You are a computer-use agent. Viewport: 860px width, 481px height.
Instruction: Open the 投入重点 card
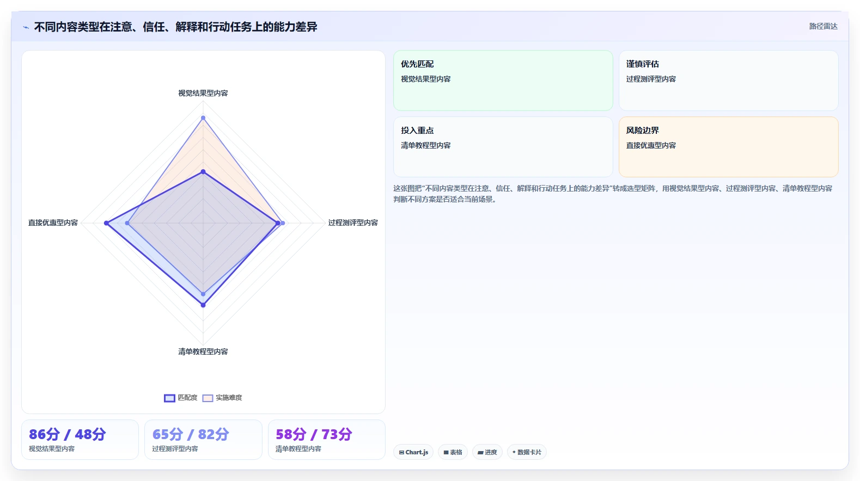[503, 147]
